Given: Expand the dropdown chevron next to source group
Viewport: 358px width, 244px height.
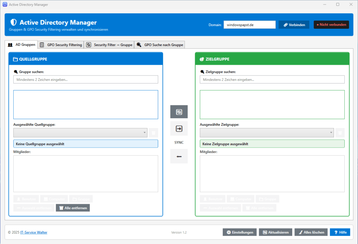Looking at the screenshot, I should 144,132.
